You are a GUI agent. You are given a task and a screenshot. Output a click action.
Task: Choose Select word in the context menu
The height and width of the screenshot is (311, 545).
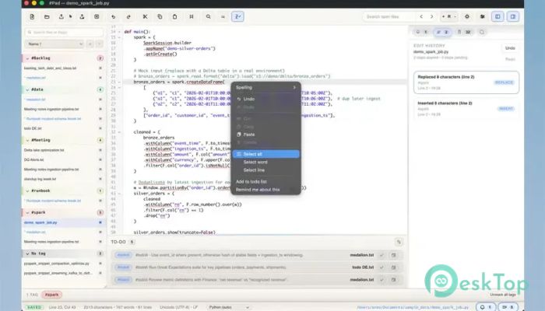(x=266, y=162)
